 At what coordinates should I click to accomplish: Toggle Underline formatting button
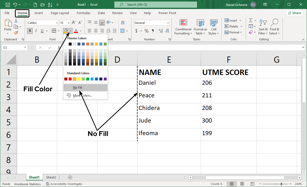pos(42,31)
